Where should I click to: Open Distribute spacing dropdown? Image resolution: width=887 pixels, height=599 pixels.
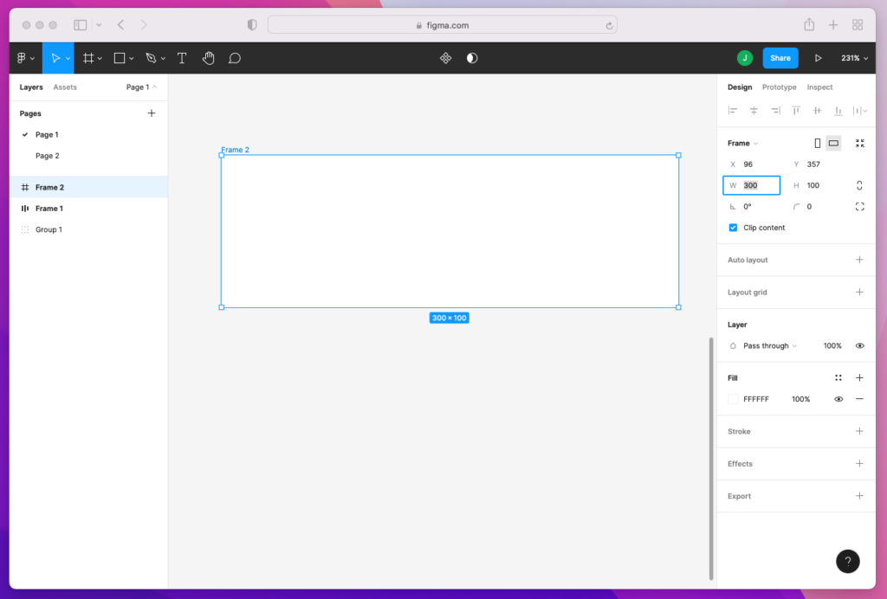click(860, 111)
